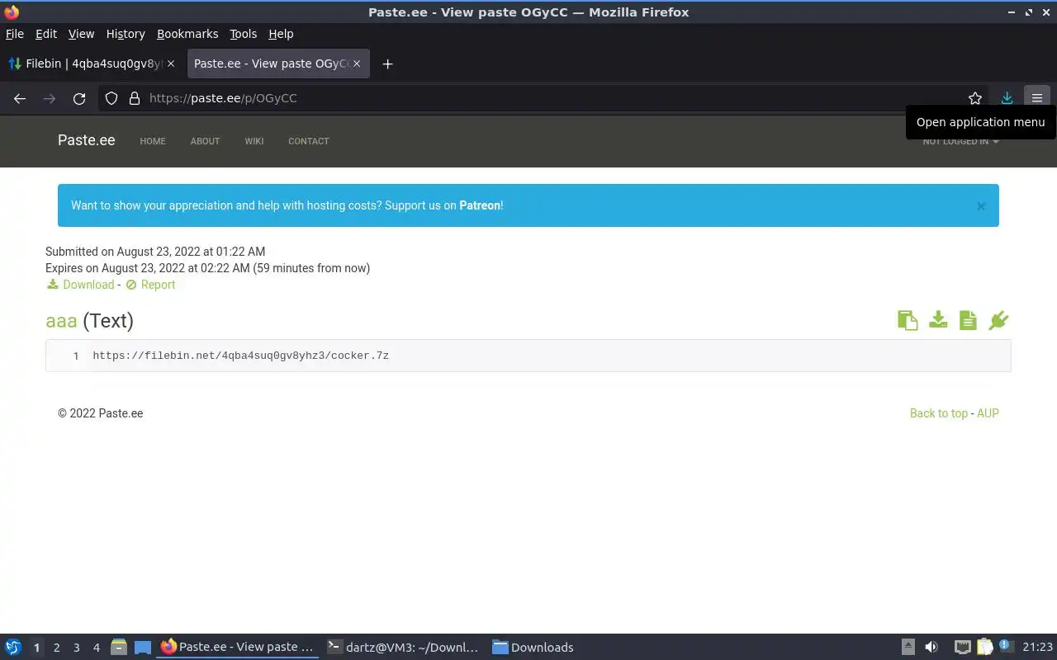Image resolution: width=1057 pixels, height=660 pixels.
Task: Show tracking protection shield info
Action: (111, 98)
